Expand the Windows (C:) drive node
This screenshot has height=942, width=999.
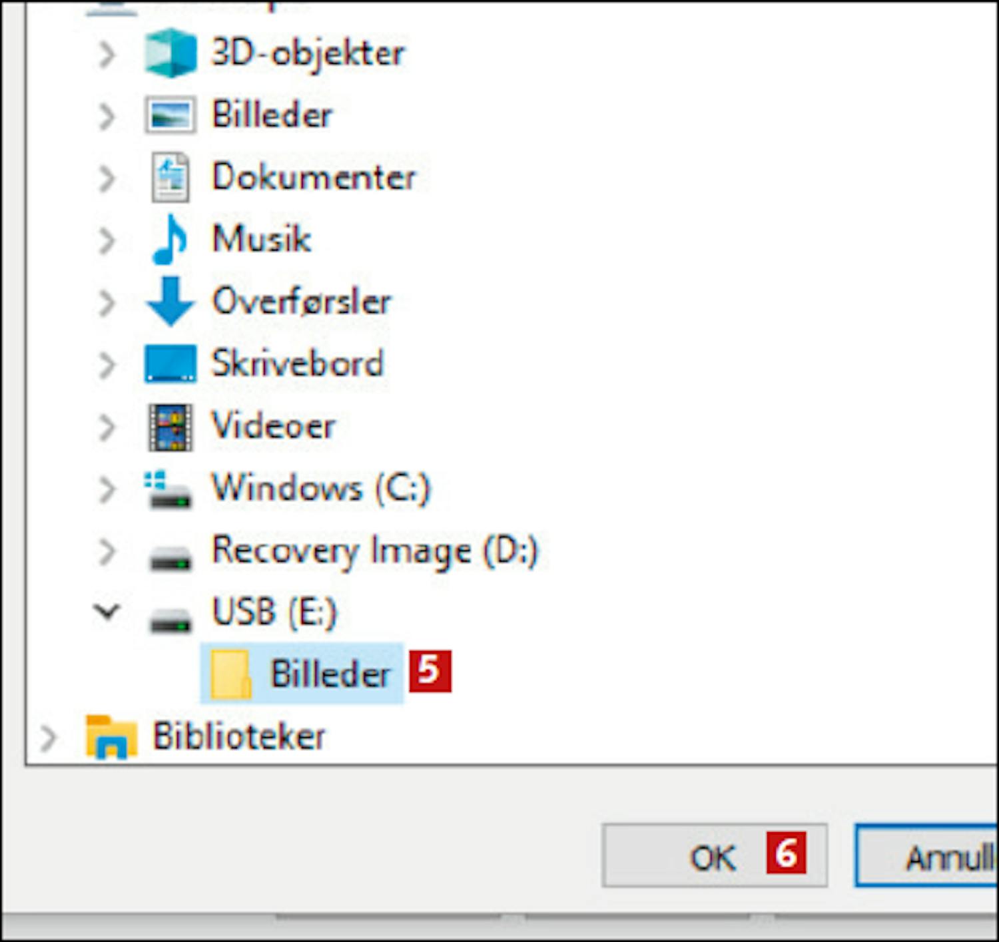pyautogui.click(x=107, y=489)
